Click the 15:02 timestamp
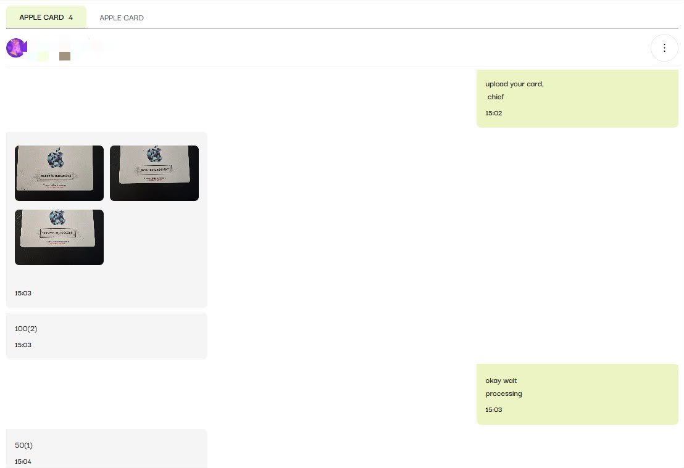 point(493,113)
